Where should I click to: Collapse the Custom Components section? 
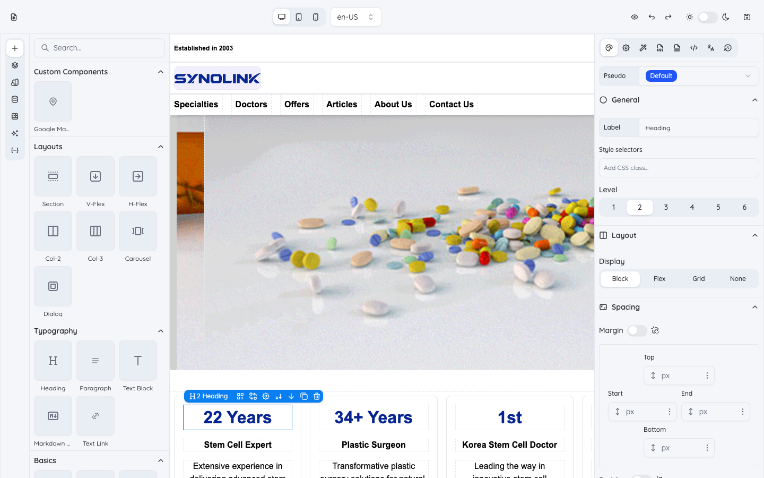click(161, 72)
